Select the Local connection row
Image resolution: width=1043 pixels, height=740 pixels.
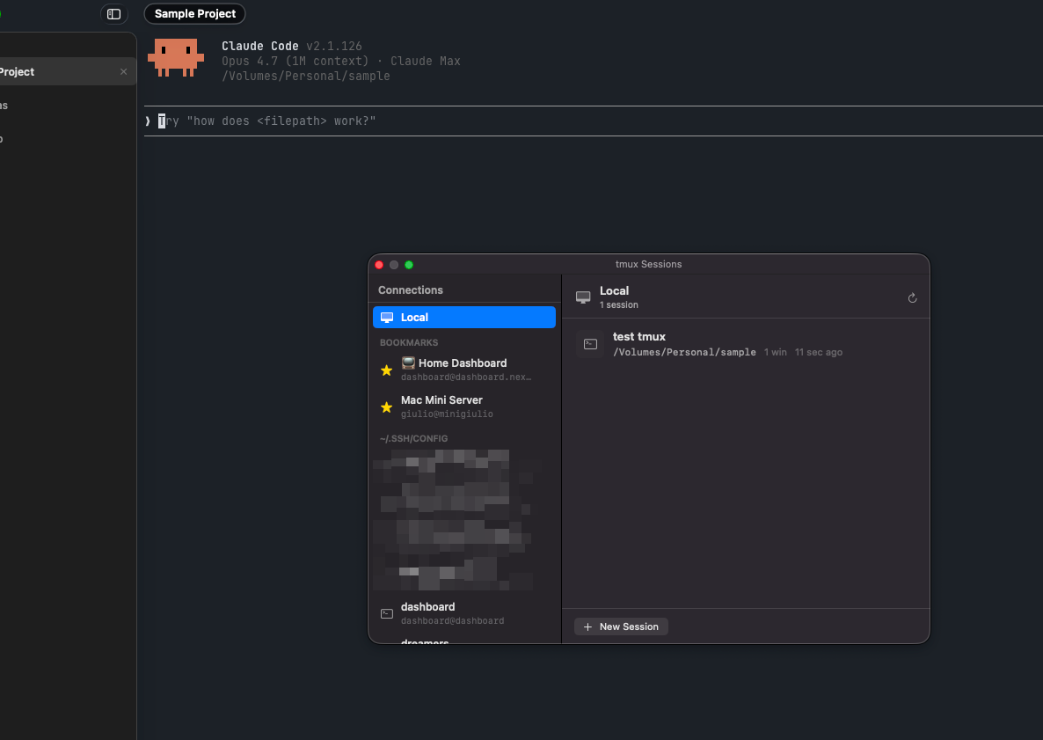click(464, 318)
